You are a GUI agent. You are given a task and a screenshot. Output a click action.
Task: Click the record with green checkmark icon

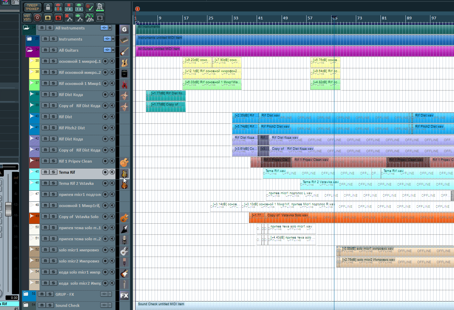(x=89, y=7)
